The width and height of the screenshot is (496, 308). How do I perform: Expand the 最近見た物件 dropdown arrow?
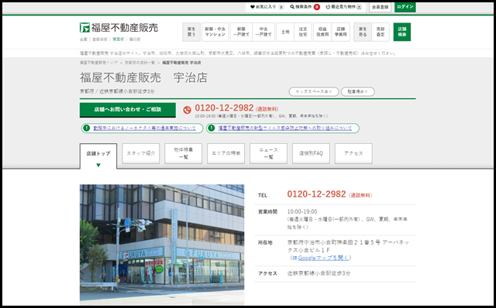(x=359, y=7)
